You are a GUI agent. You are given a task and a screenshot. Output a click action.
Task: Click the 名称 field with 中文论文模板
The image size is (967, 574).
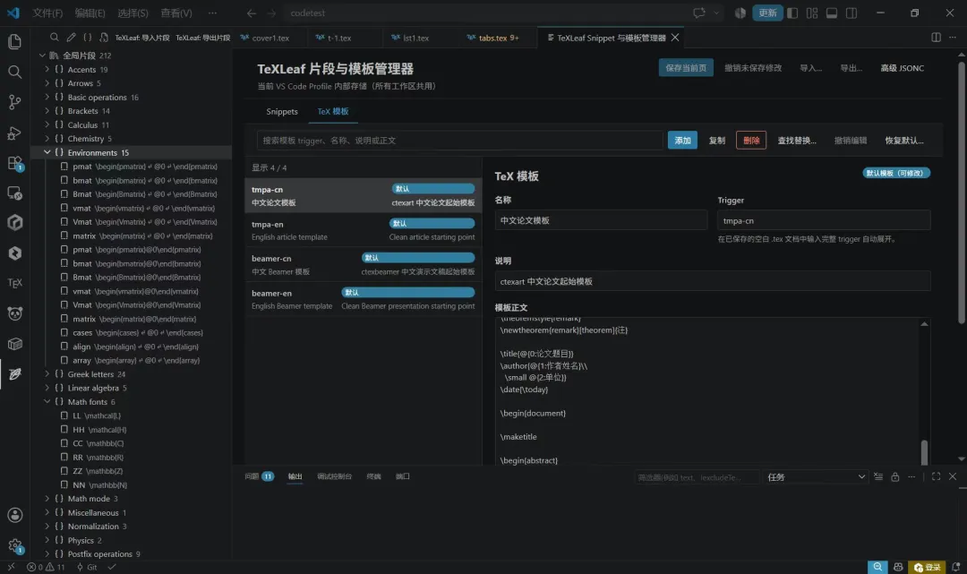tap(601, 220)
